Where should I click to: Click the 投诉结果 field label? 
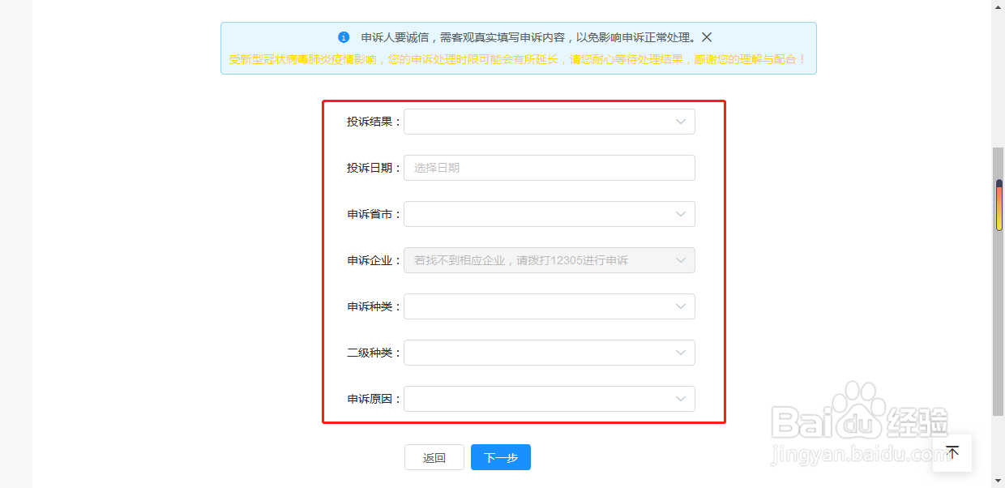(374, 122)
